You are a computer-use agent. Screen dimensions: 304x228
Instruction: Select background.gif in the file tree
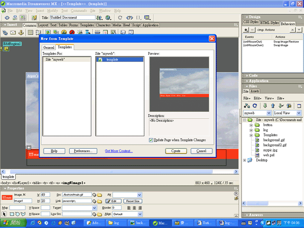coord(274,140)
